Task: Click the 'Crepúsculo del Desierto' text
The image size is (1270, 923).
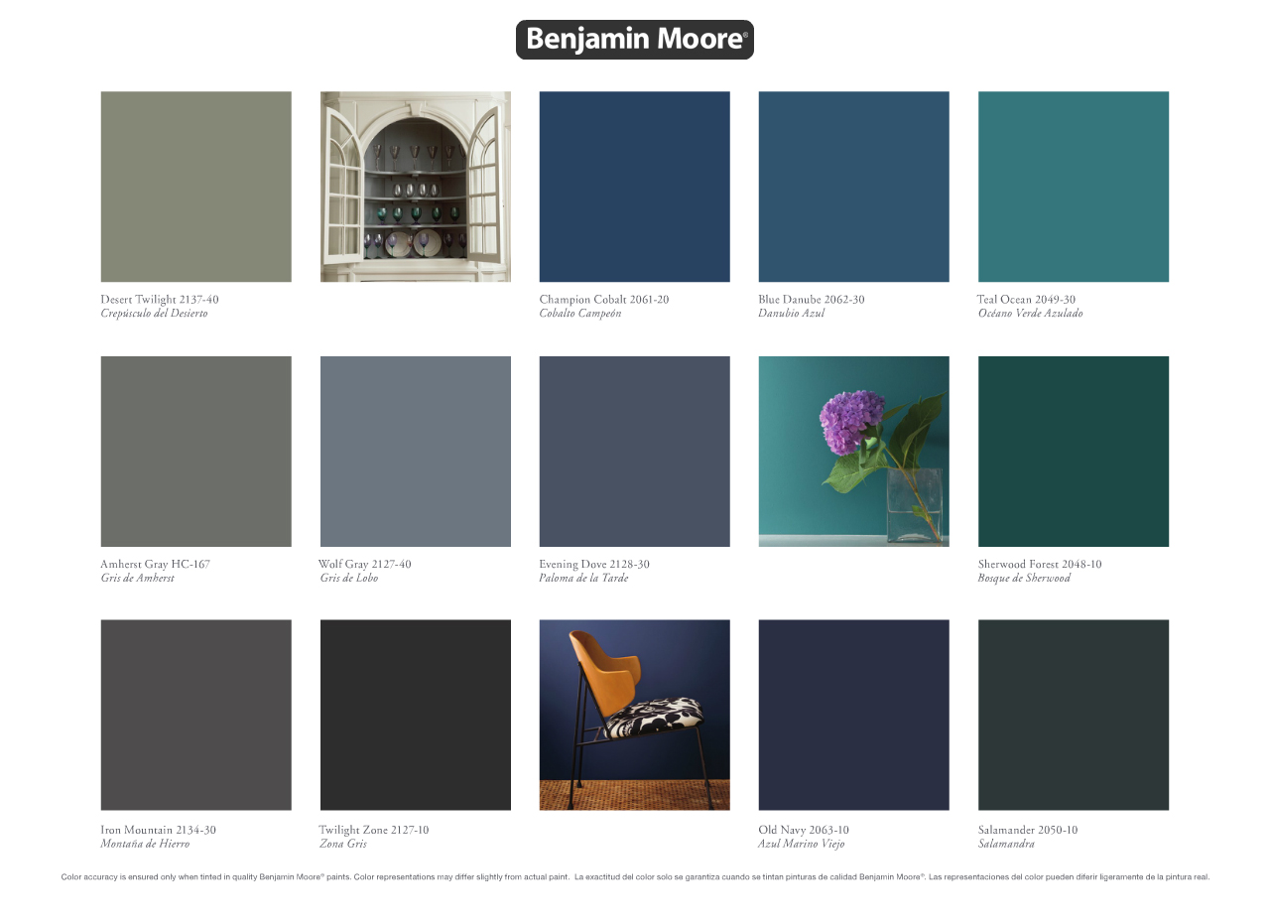Action: click(154, 314)
